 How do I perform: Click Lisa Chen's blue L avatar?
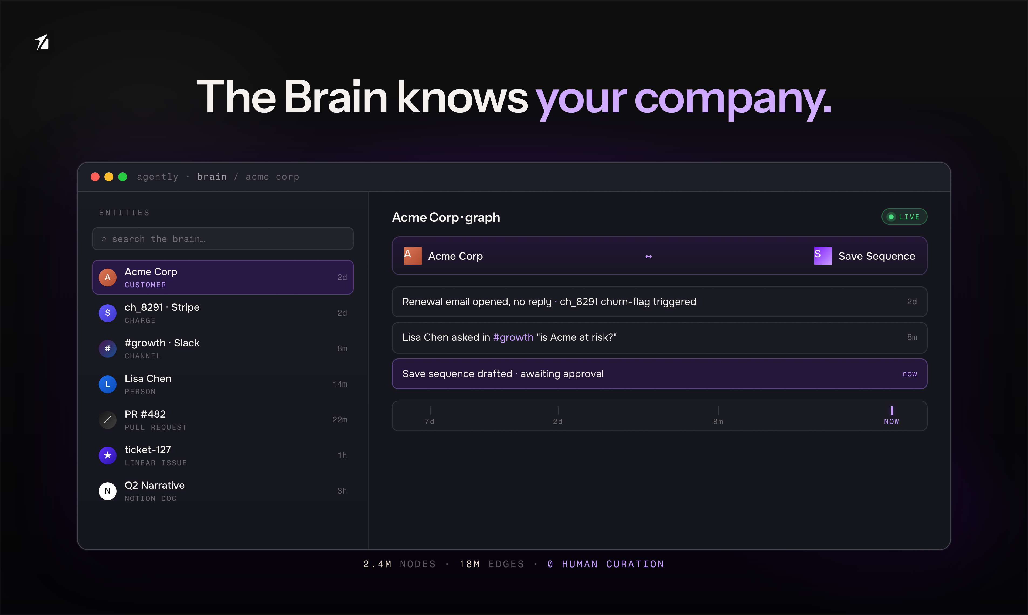(107, 384)
